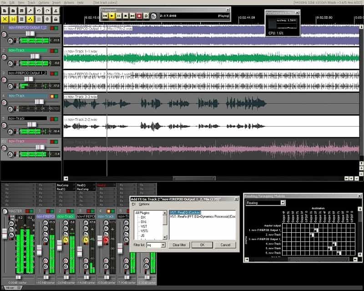Toggle repeat in the Transport bar
The width and height of the screenshot is (364, 291).
146,16
